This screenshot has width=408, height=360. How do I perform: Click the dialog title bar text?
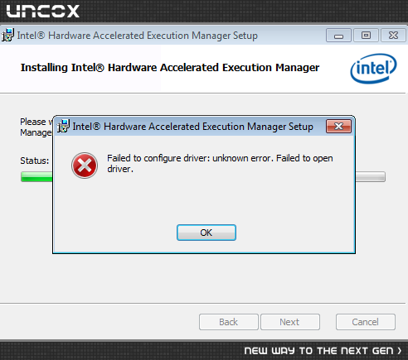coord(192,127)
